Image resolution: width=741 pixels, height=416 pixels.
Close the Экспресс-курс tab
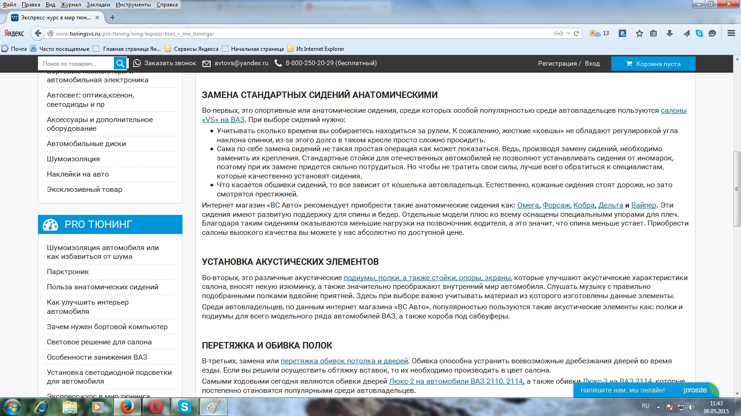click(97, 18)
